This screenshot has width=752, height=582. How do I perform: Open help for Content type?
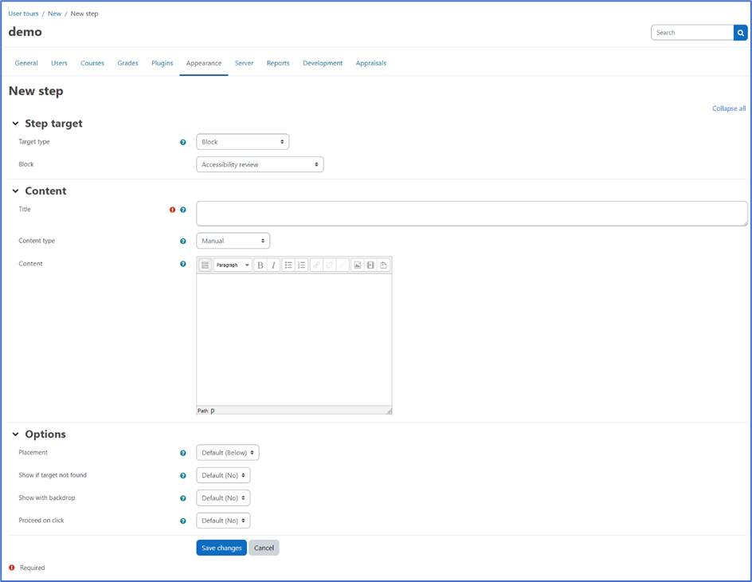182,242
